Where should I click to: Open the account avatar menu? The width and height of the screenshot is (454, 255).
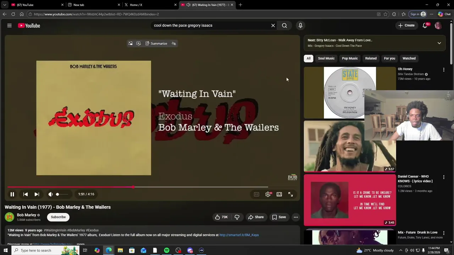[438, 25]
